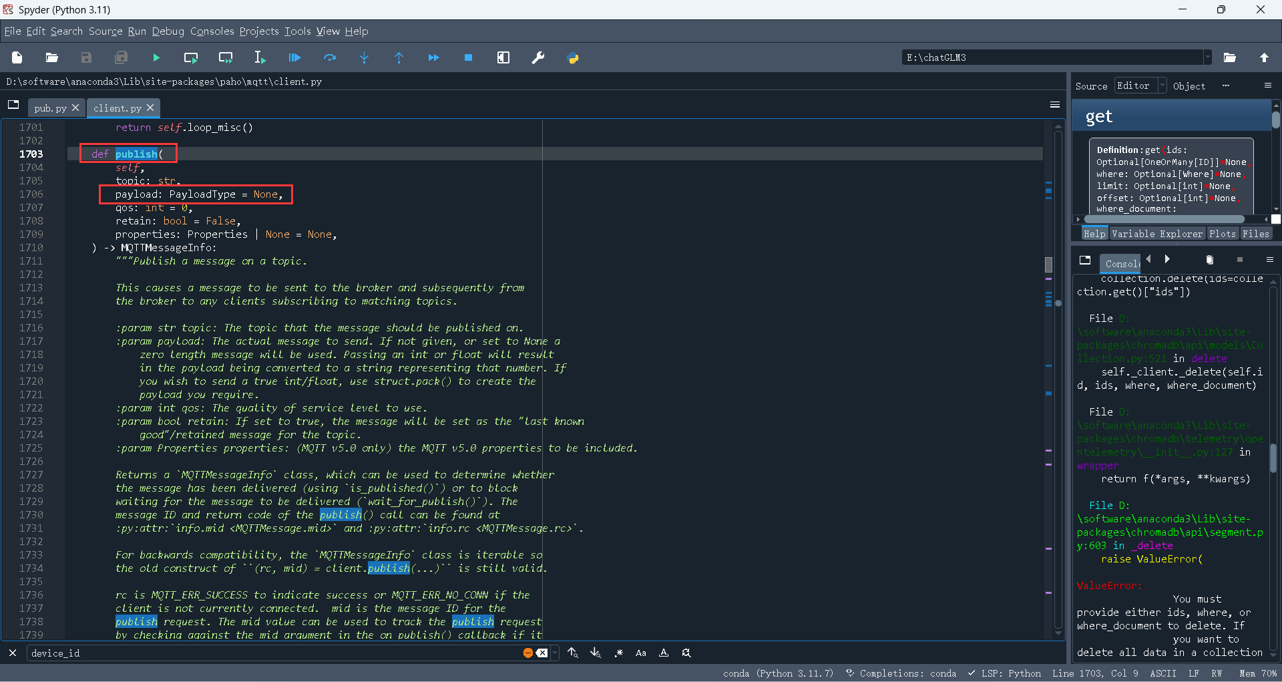Toggle regular expression search option
The width and height of the screenshot is (1282, 682).
(619, 653)
